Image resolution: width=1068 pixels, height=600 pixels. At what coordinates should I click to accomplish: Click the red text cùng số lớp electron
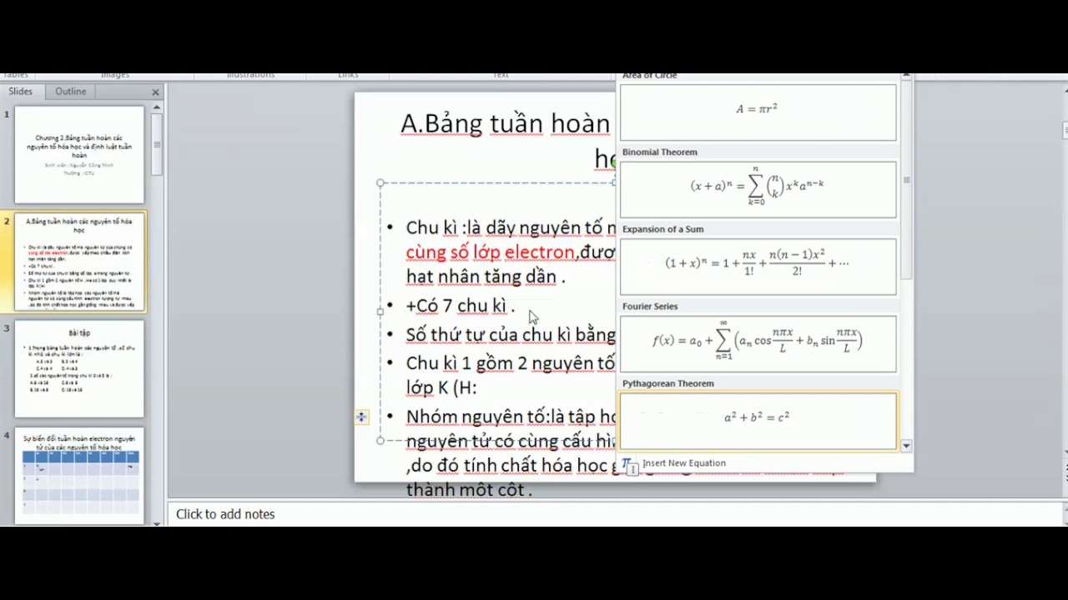[491, 252]
